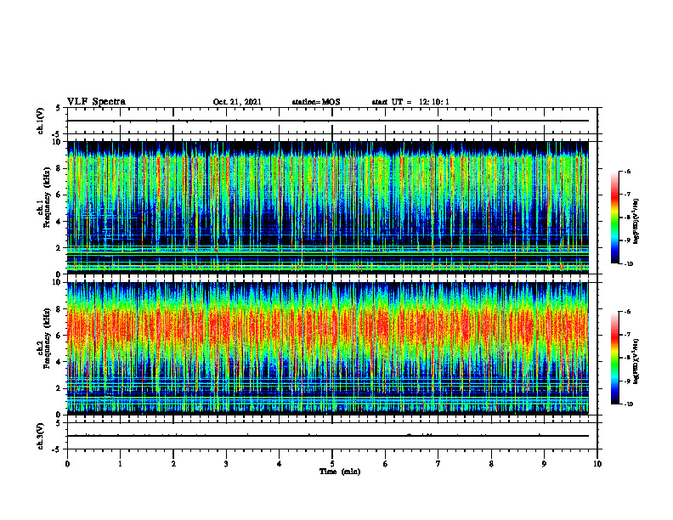Click the -10 label on ch.1 color bar
Screen dimensions: 673x520
point(628,264)
